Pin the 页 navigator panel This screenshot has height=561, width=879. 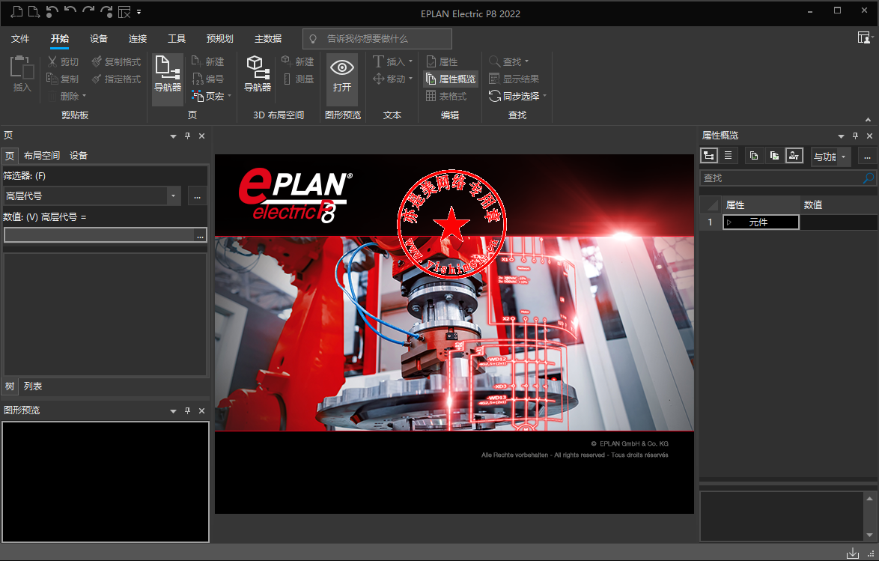click(x=188, y=136)
